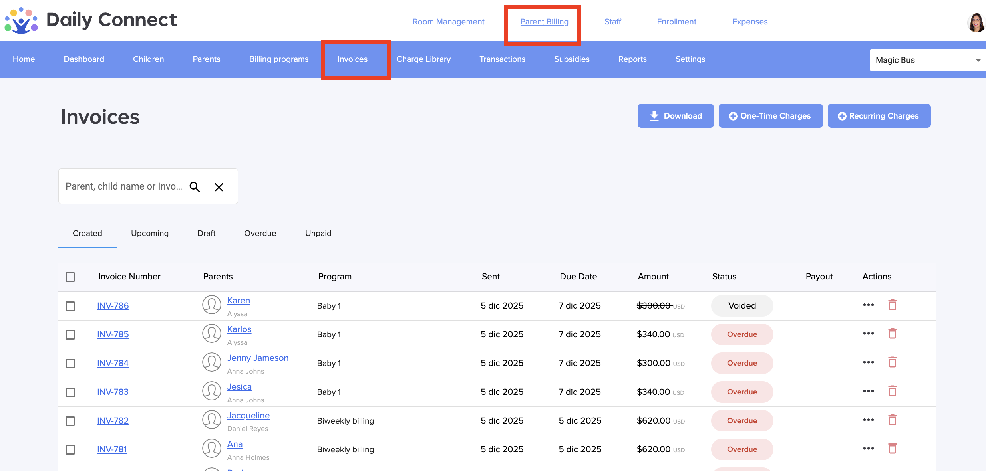This screenshot has height=471, width=986.
Task: Click the Download button
Action: coord(675,116)
